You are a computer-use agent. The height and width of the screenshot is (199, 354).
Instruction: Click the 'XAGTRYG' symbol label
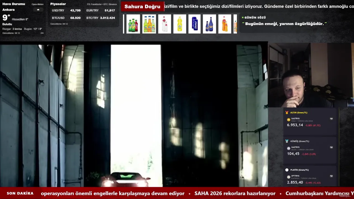[x=295, y=147]
